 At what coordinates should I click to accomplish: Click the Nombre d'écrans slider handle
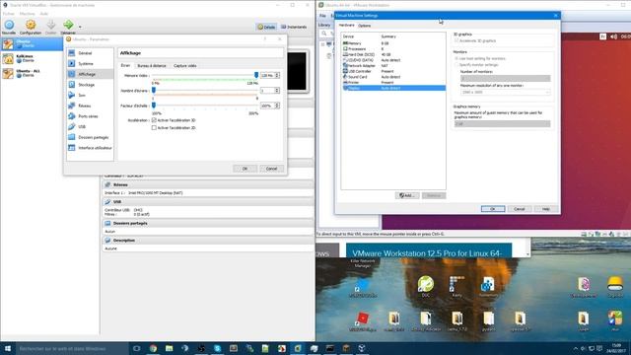pos(154,90)
